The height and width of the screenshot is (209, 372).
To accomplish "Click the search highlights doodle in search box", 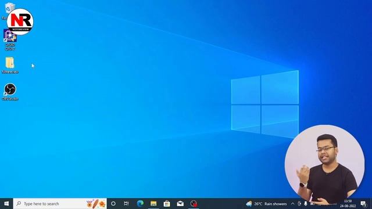I will tap(96, 204).
